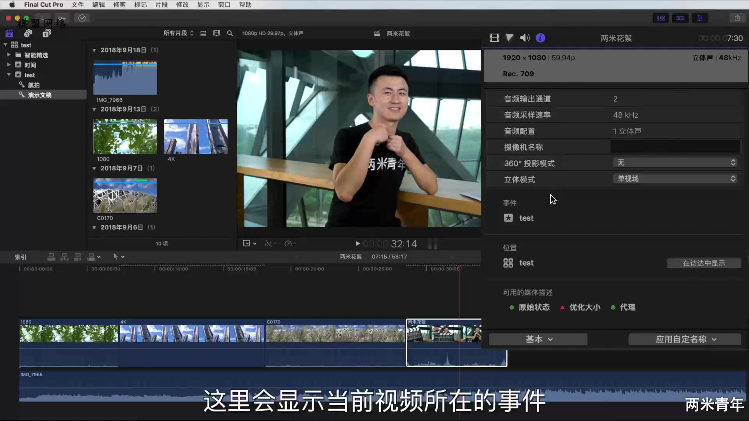Collapse the 2018年9月7日 date group
Viewport: 749px width, 421px height.
pos(94,168)
